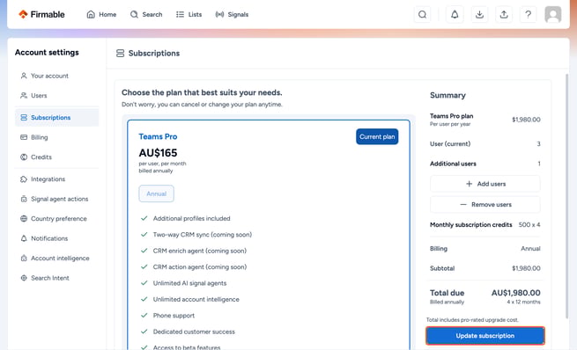Viewport: 577px width, 350px height.
Task: Select the Annual billing option
Action: [x=157, y=194]
